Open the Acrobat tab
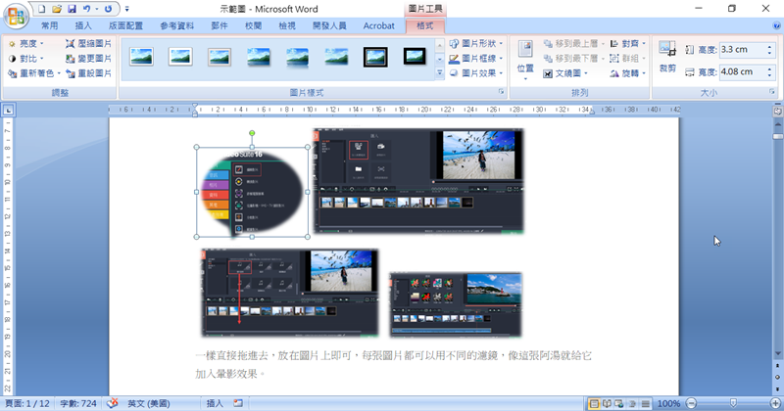 click(378, 26)
